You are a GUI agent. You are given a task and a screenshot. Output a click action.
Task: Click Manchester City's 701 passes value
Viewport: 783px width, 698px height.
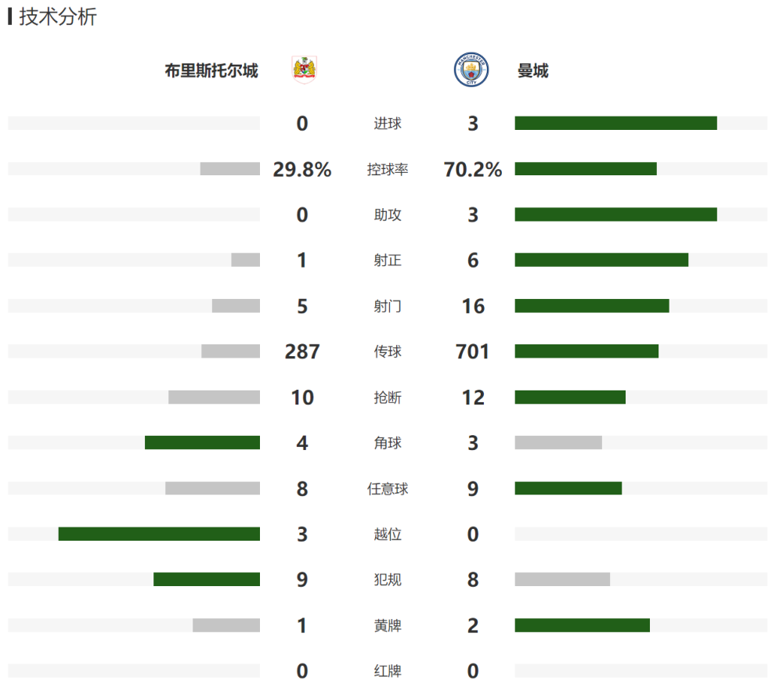point(472,352)
